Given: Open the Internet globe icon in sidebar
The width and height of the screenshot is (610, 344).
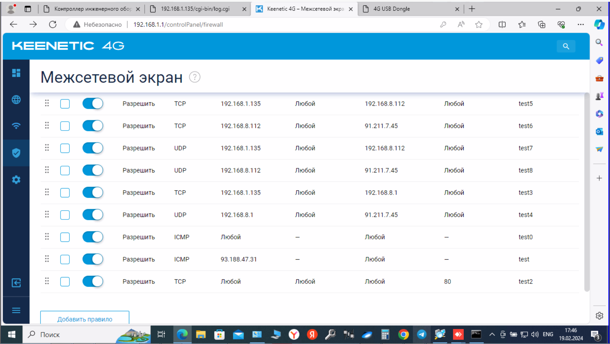Looking at the screenshot, I should pos(16,100).
